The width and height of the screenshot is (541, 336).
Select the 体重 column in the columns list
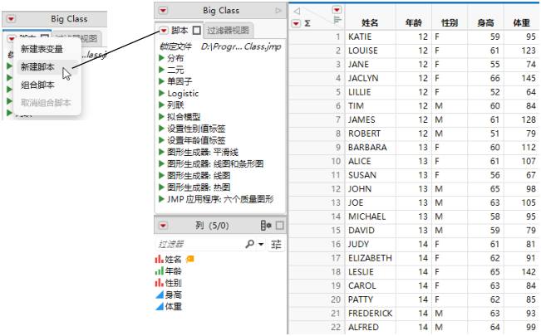tap(173, 306)
